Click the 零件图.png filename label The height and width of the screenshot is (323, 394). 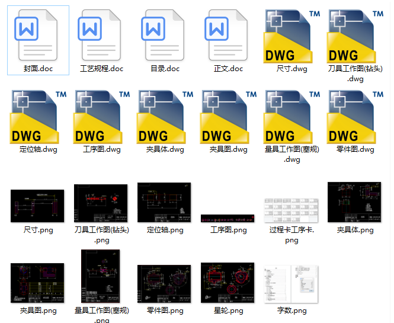pyautogui.click(x=165, y=311)
